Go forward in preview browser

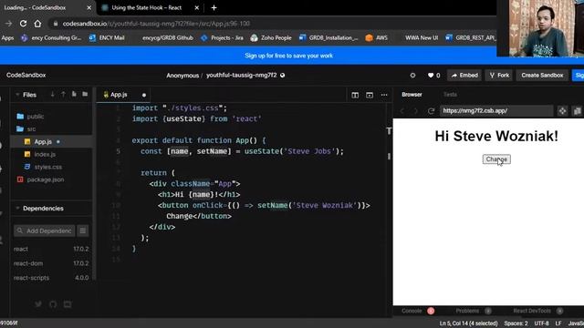tap(416, 111)
